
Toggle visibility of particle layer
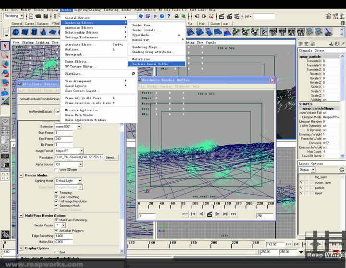(301, 187)
